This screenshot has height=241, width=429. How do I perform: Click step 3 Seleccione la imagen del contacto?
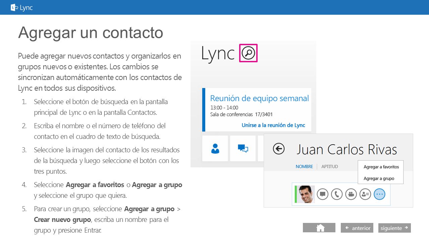(x=107, y=161)
